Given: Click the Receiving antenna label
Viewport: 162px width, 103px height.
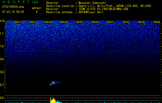Looking at the screenshot, I should point(59,12).
